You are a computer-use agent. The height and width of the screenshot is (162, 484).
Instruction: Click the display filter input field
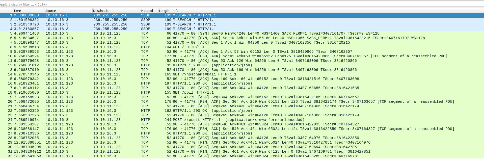point(227,5)
